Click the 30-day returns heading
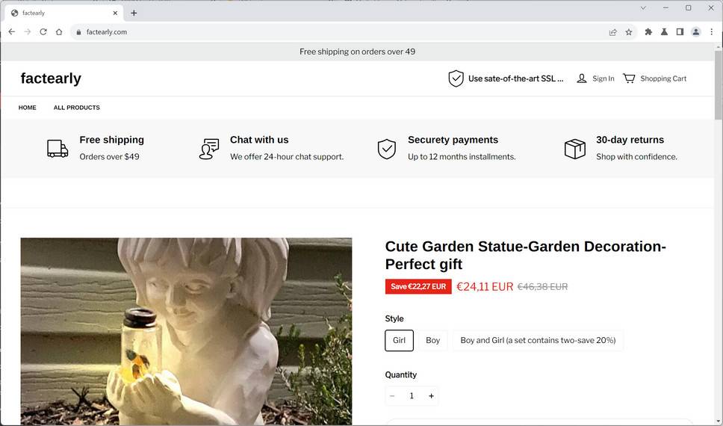Image resolution: width=723 pixels, height=426 pixels. point(630,140)
